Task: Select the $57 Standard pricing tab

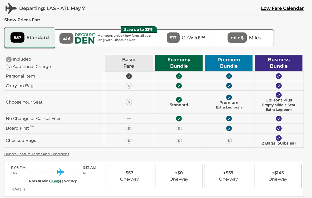Action: click(x=30, y=38)
